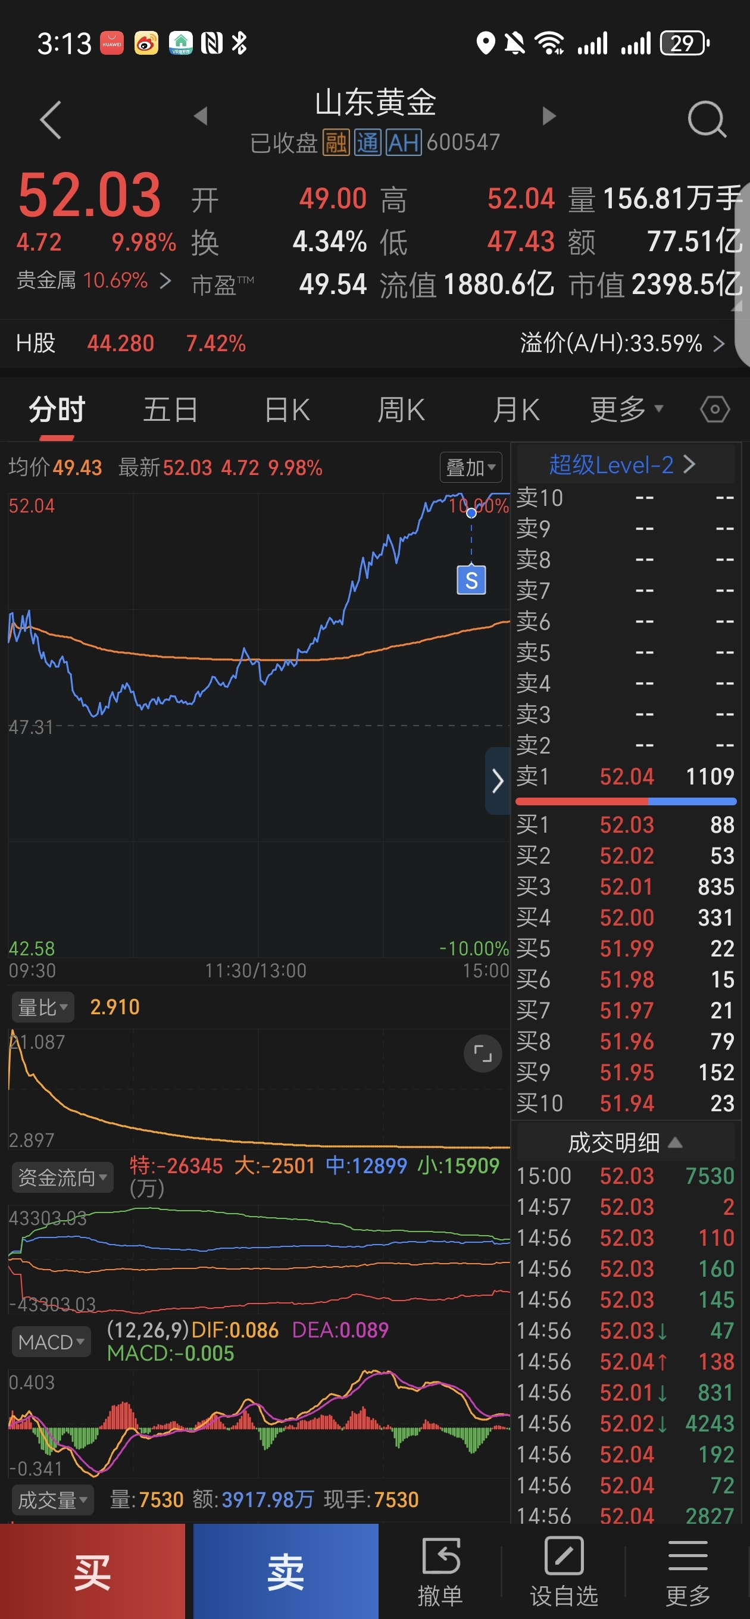750x1619 pixels.
Task: Tap trade row with 4243 volume
Action: coord(626,1424)
